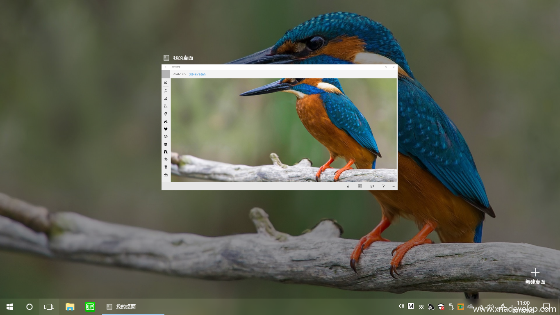
Task: Open the Windows Start menu
Action: pos(10,307)
